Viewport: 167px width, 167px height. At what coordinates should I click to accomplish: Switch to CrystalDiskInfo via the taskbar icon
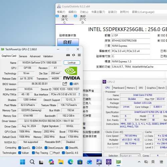[x=99, y=162]
